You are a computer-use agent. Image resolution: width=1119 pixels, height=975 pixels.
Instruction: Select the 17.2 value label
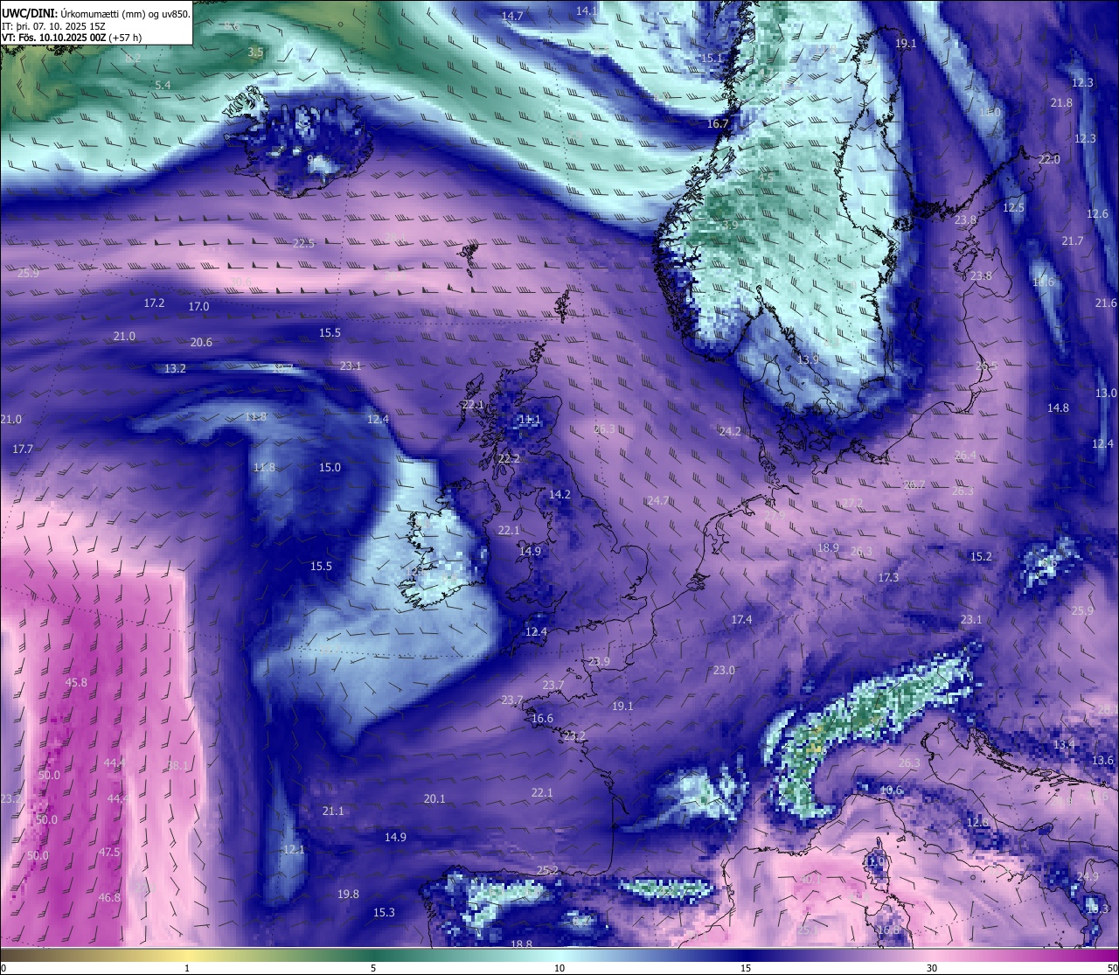point(154,303)
